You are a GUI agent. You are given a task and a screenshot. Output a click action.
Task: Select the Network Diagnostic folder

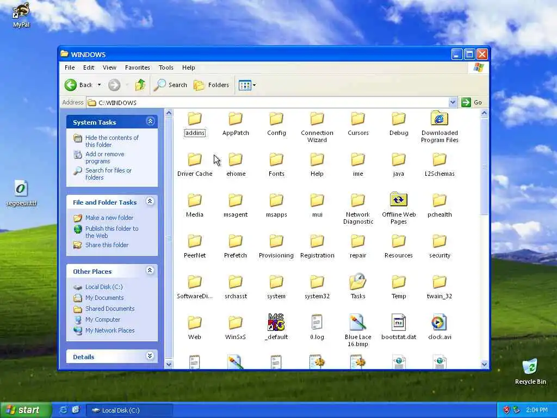point(358,209)
